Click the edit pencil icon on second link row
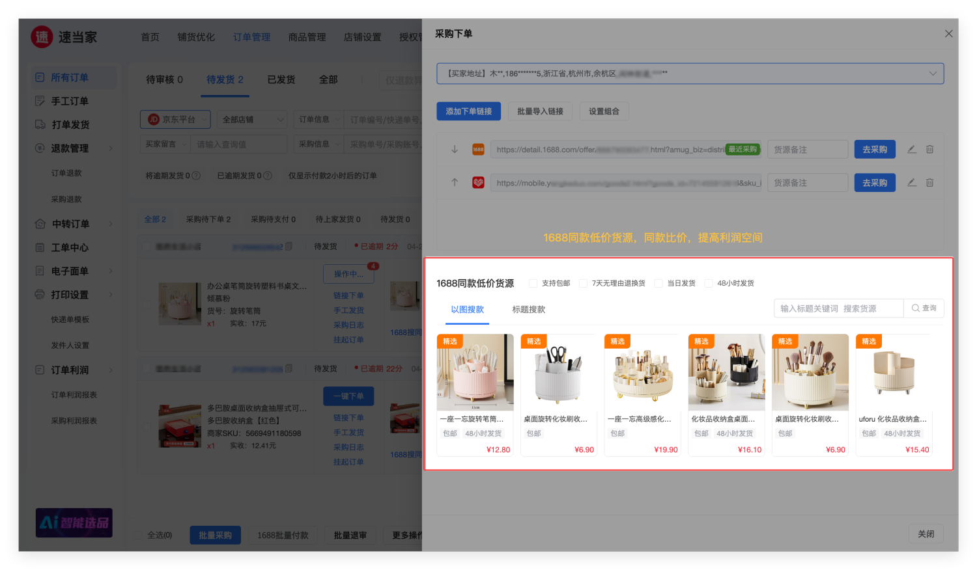 coord(911,183)
